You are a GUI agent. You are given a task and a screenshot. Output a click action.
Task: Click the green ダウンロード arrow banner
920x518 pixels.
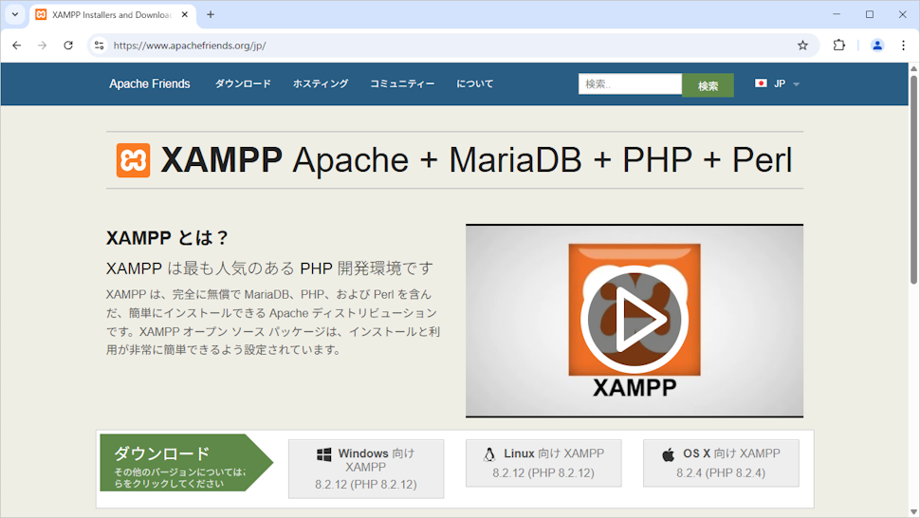click(x=186, y=463)
